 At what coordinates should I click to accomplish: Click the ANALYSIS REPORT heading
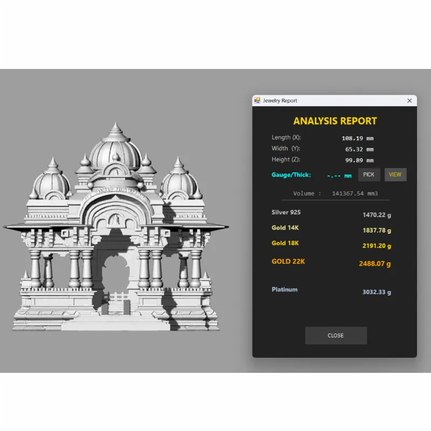335,121
